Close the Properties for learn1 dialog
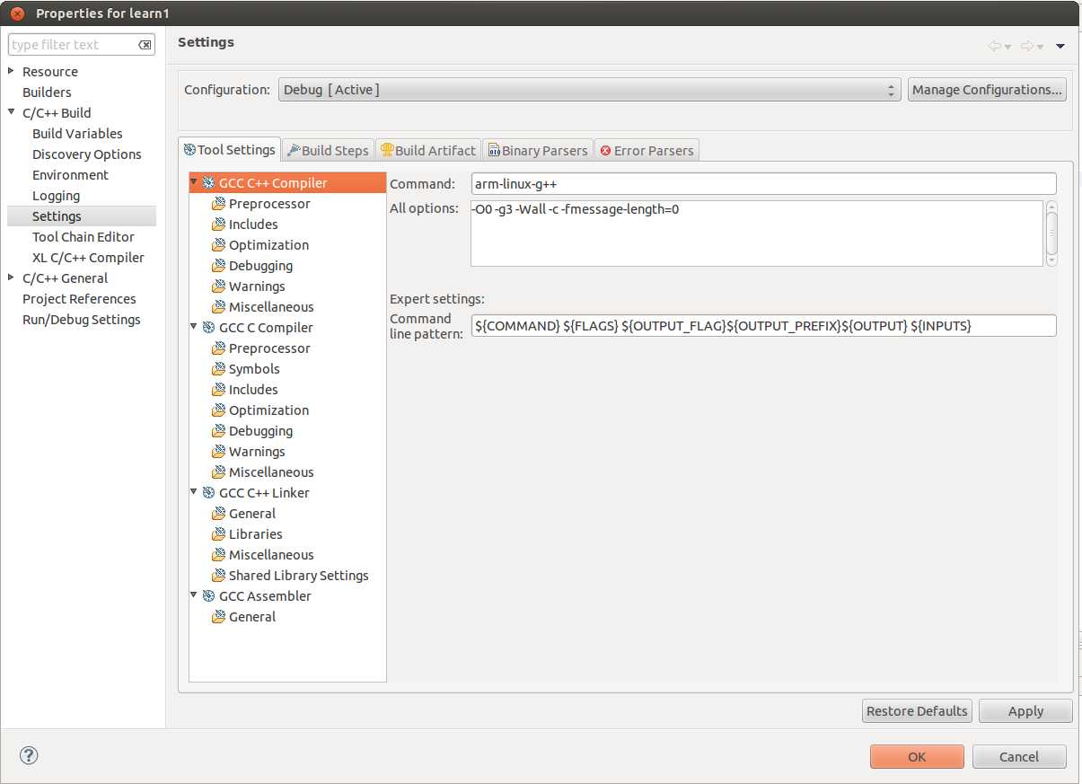This screenshot has height=784, width=1082. 17,13
